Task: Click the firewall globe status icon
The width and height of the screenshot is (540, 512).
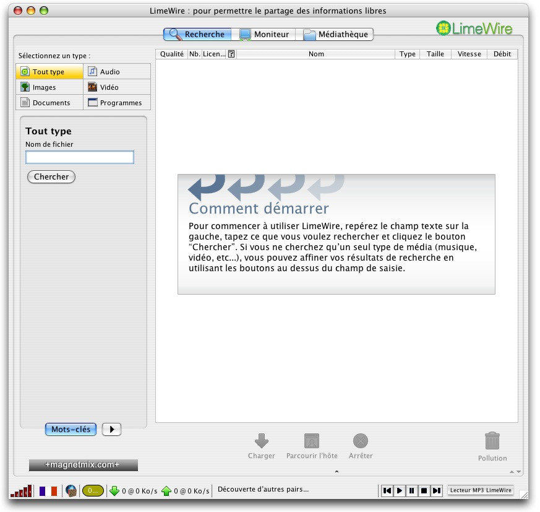Action: [71, 491]
